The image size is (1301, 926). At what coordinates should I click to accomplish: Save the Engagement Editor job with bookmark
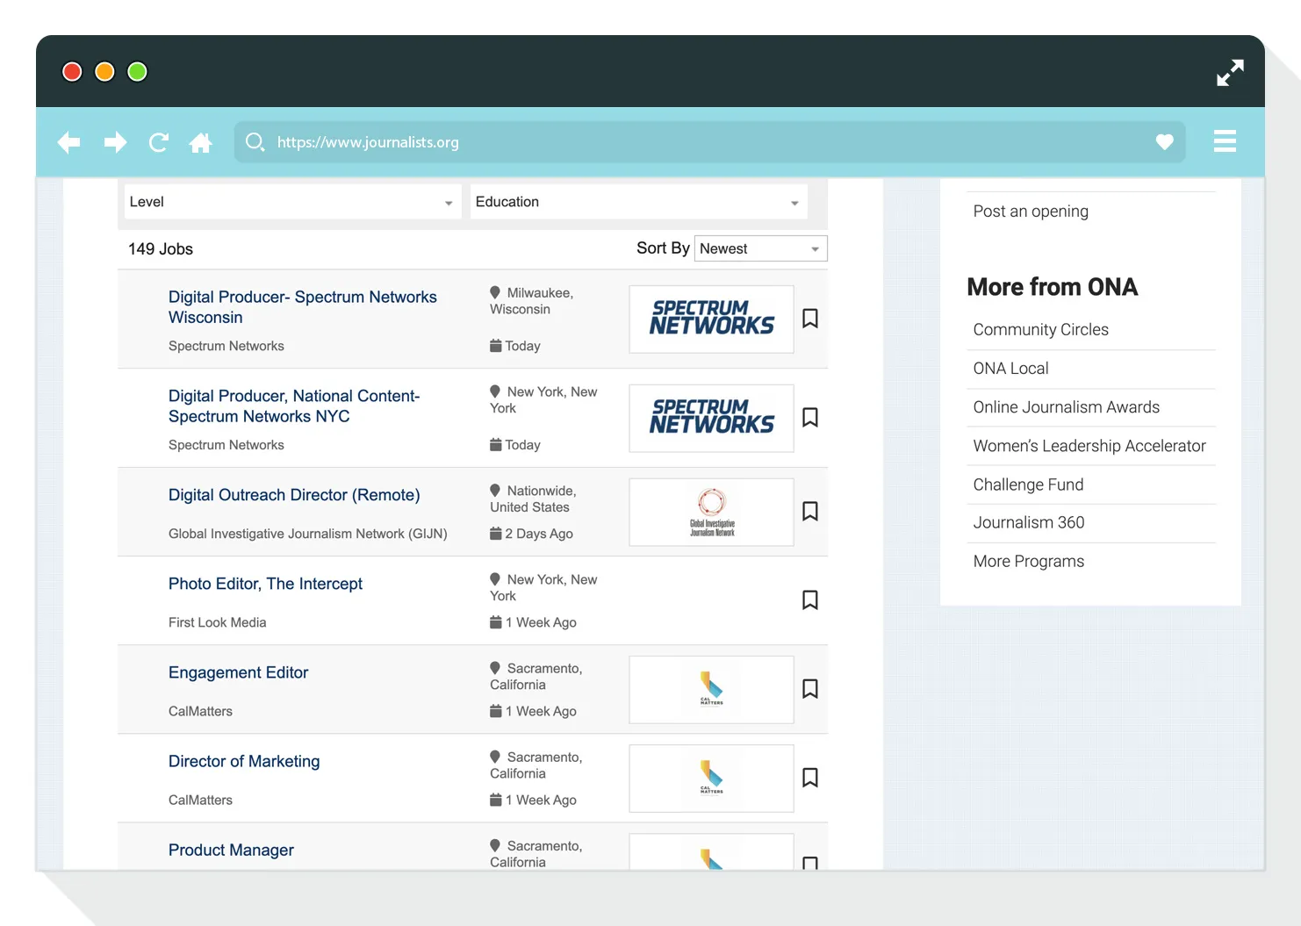[810, 689]
